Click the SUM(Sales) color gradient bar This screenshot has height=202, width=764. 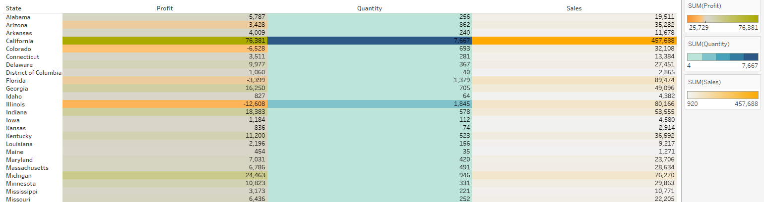coord(723,95)
